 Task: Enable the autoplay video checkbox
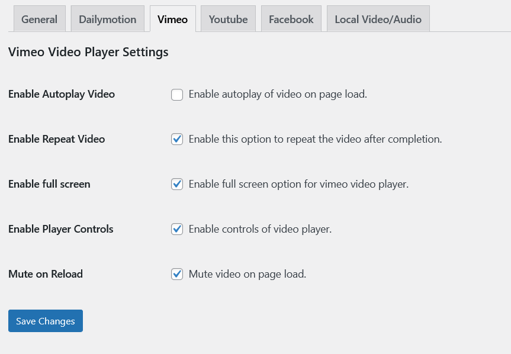177,95
